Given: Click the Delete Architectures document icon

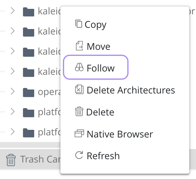Looking at the screenshot, I should (x=79, y=89).
